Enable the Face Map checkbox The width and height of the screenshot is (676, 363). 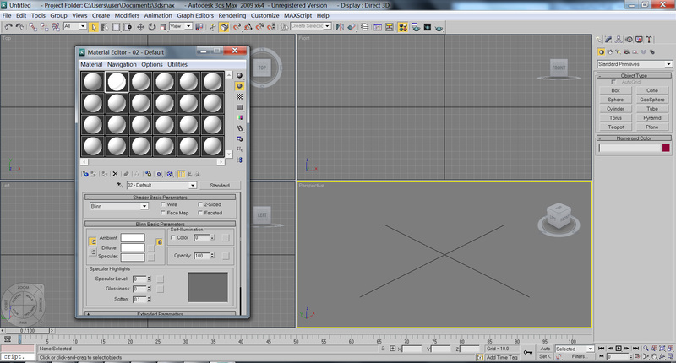click(163, 213)
